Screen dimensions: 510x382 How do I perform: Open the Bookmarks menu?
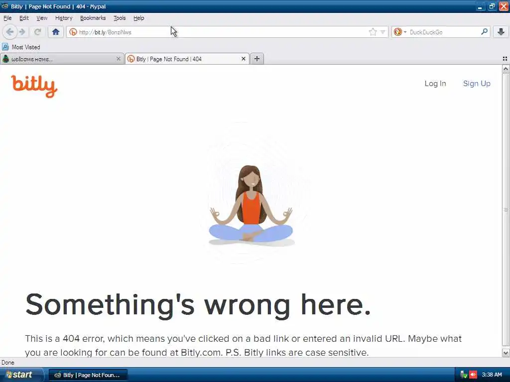(93, 18)
